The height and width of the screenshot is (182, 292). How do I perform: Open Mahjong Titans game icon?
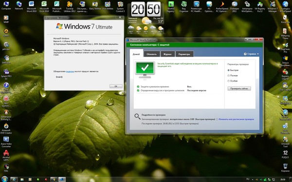click(x=285, y=33)
